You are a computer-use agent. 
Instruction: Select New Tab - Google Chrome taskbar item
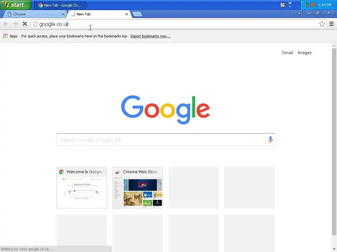(x=61, y=5)
